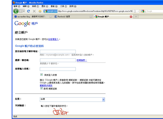
Task: Click the 完成 status bar text
Action: coord(15,117)
